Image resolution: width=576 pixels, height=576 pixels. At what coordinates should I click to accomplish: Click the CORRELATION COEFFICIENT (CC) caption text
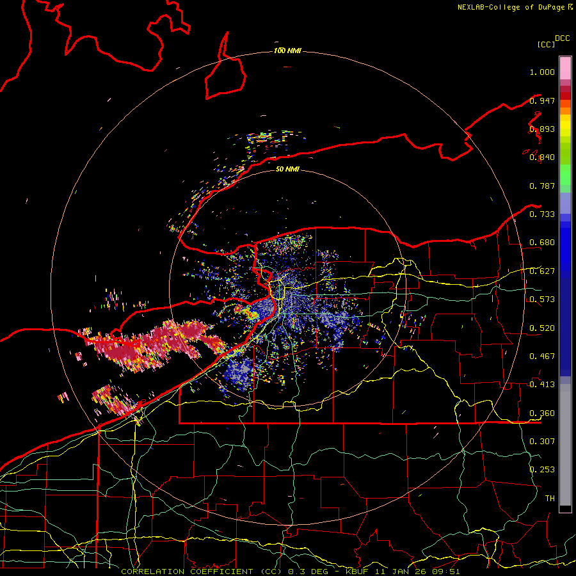(202, 572)
